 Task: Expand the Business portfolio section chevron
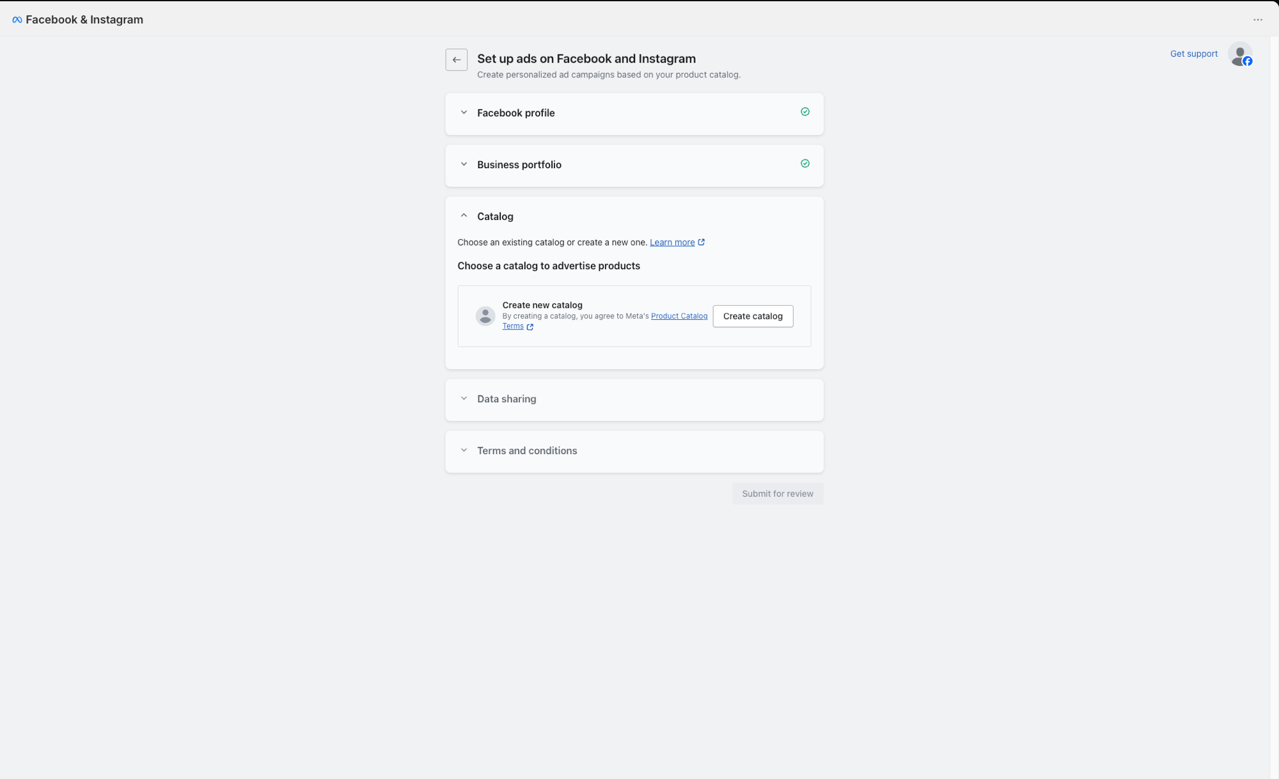pyautogui.click(x=464, y=164)
